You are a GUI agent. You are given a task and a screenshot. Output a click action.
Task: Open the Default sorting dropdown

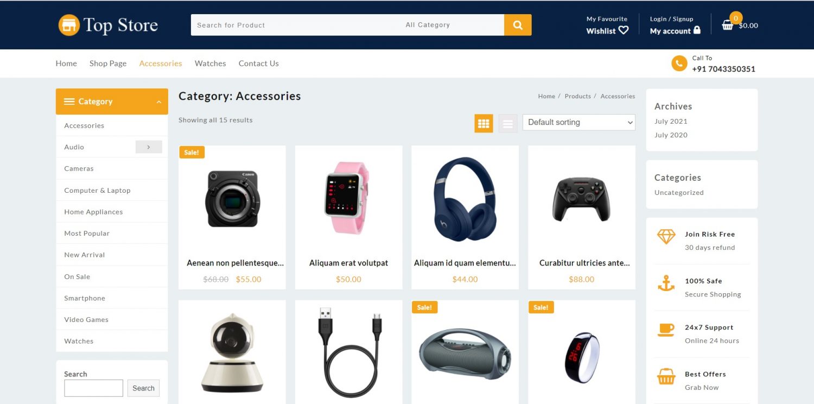tap(578, 122)
